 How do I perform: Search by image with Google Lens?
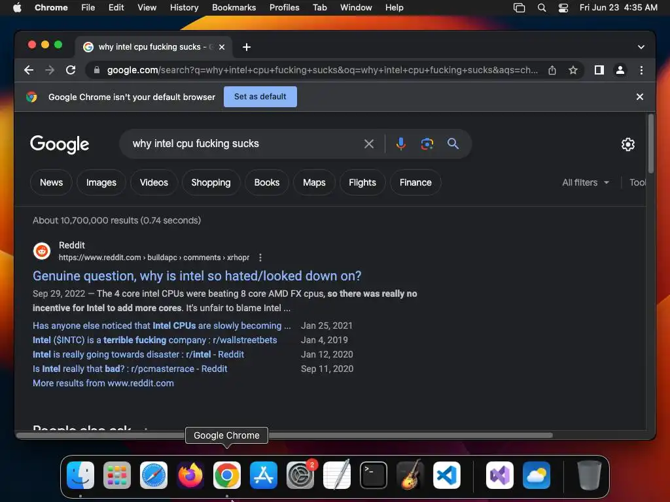point(427,144)
